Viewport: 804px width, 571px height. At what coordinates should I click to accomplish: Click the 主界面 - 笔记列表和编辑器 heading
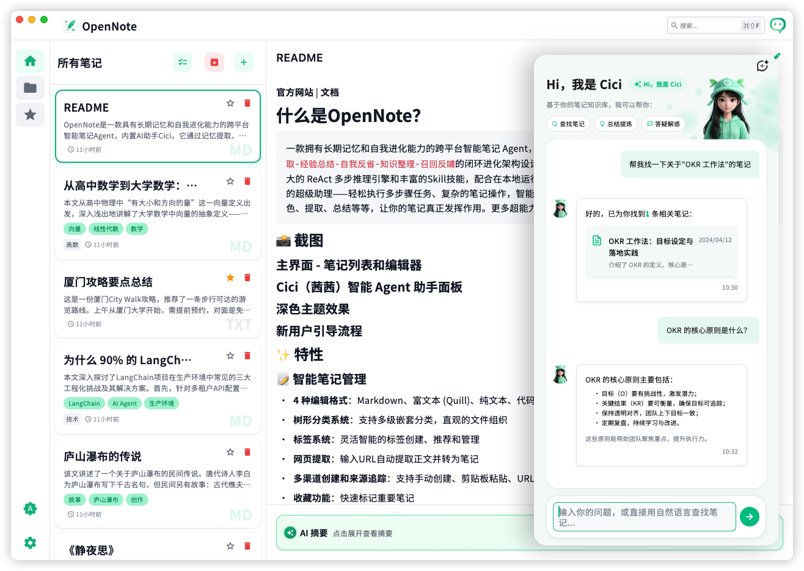349,265
